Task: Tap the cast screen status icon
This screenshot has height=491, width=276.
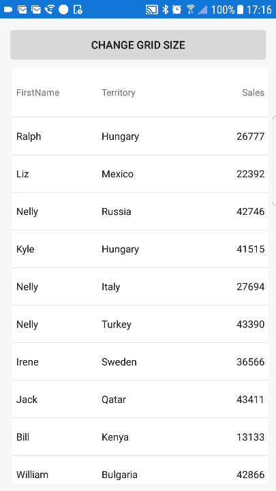Action: 152,10
